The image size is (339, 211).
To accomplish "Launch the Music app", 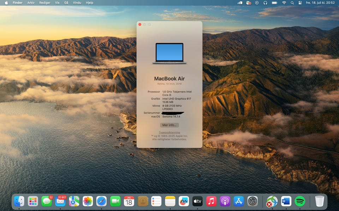I will point(211,201).
